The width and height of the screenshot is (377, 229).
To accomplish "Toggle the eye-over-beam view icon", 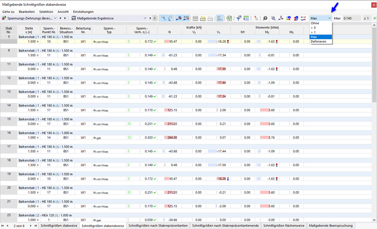I will 179,18.
